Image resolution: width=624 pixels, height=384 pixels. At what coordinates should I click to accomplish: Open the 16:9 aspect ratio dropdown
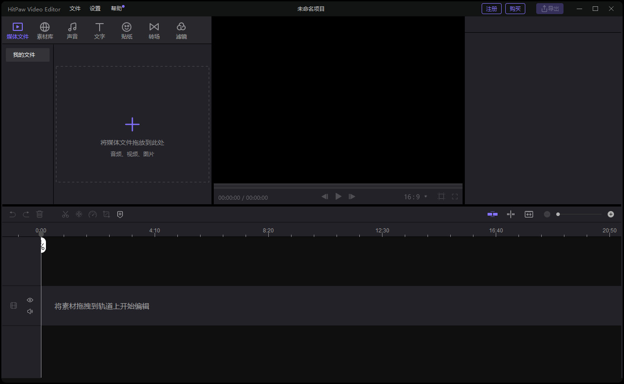(x=416, y=197)
